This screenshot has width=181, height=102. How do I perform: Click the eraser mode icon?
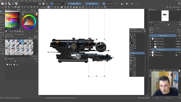40,4
